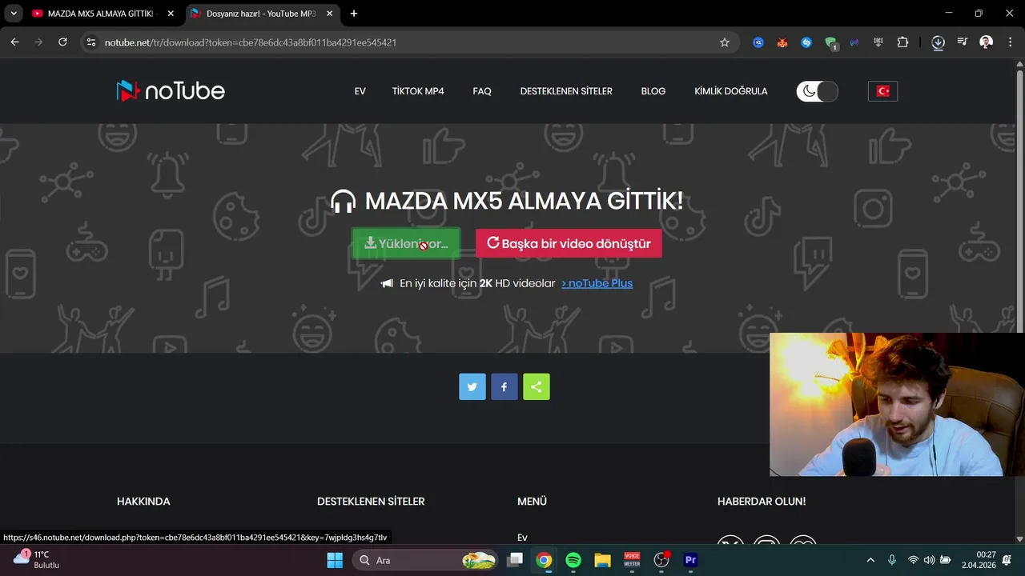Screen dimensions: 1025x576
Task: Show Chrome downloads panel
Action: pos(939,42)
